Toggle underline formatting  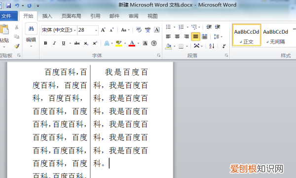(x=64, y=44)
